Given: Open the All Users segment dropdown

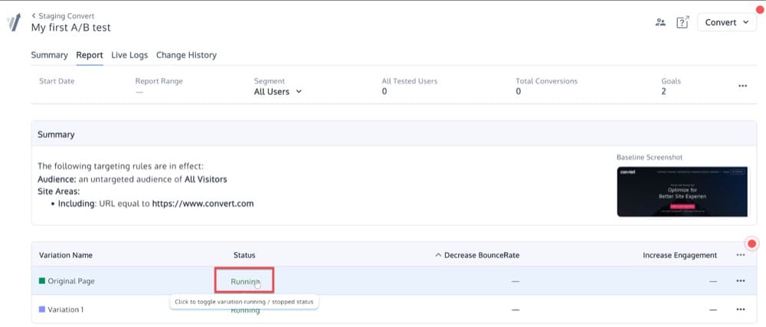Looking at the screenshot, I should [277, 92].
